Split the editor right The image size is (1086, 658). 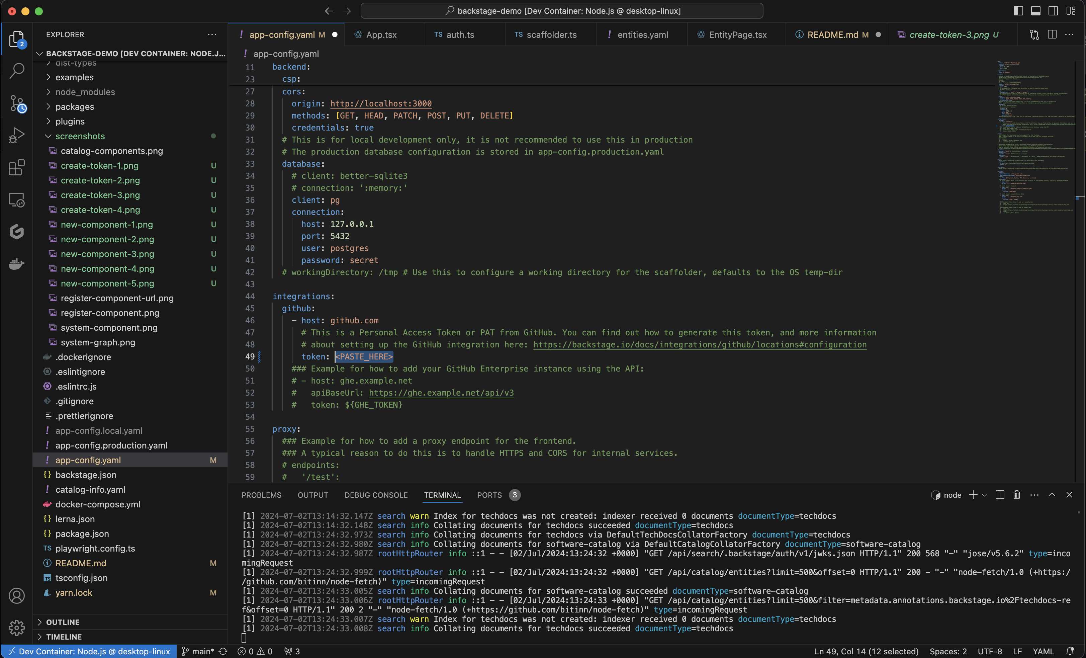(1052, 34)
